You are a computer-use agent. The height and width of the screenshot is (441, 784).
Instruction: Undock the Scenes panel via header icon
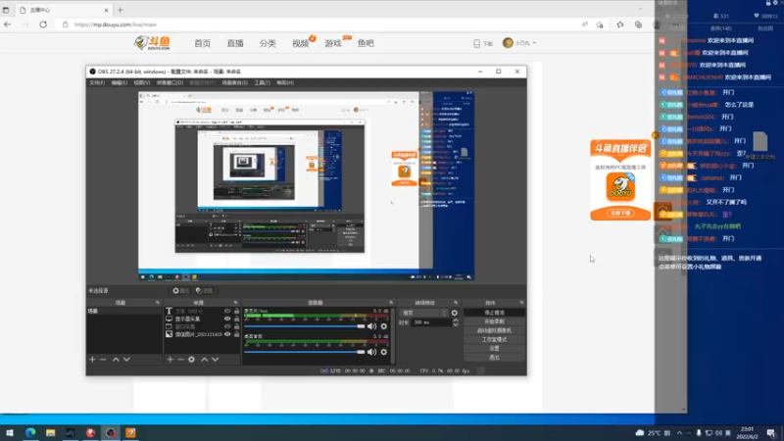158,303
